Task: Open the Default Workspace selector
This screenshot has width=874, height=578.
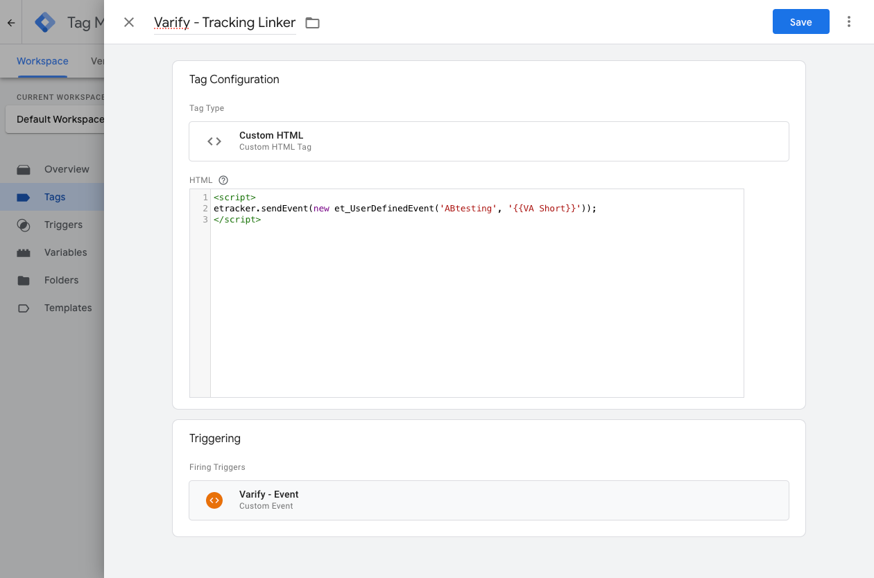Action: (55, 119)
